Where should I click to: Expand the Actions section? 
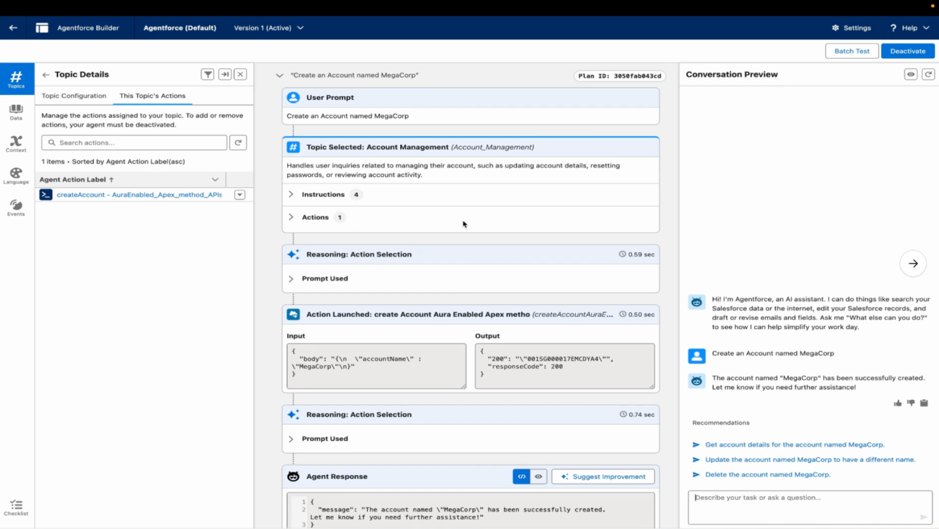291,217
